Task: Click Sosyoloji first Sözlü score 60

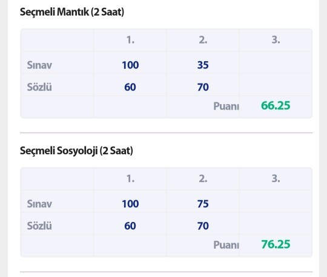Action: tap(130, 226)
